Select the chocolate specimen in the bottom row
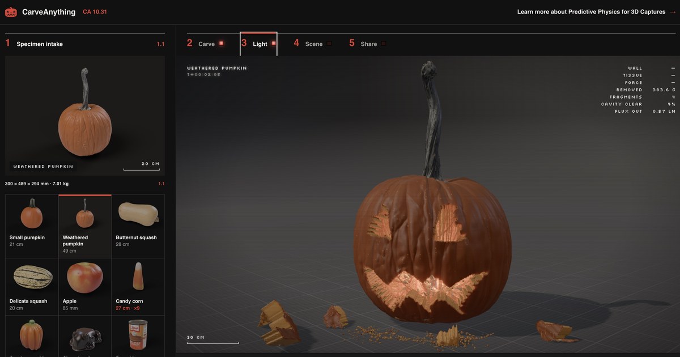Screen dimensions: 680x357 [x=85, y=335]
